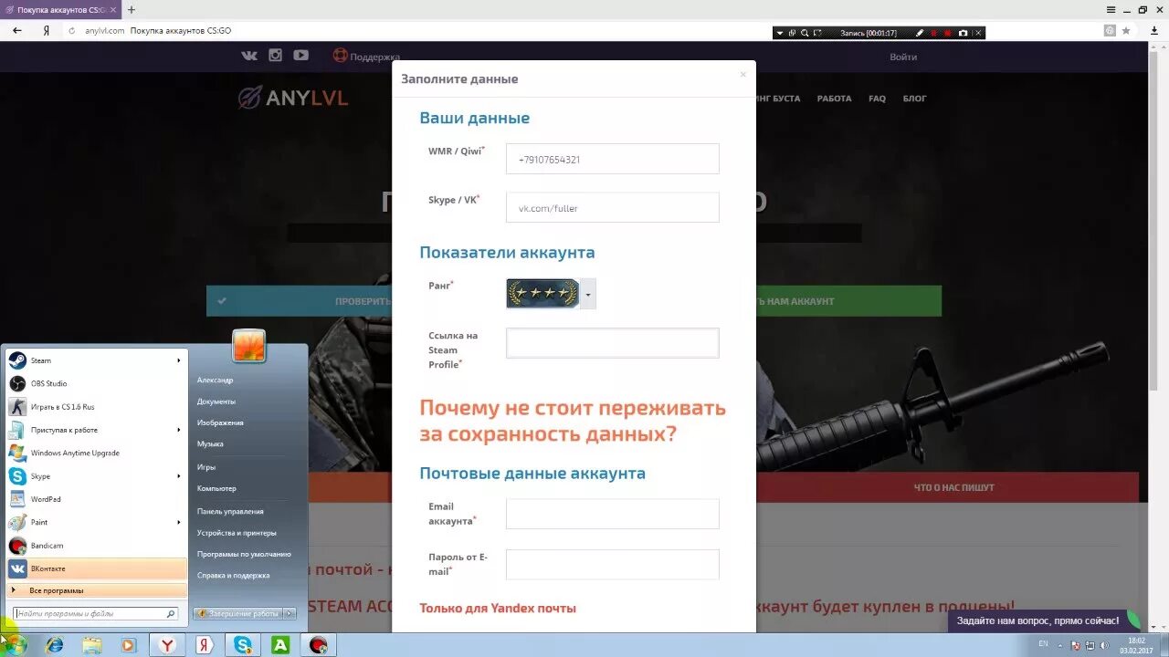This screenshot has width=1169, height=657.
Task: Launch Paint from Start menu
Action: point(96,522)
